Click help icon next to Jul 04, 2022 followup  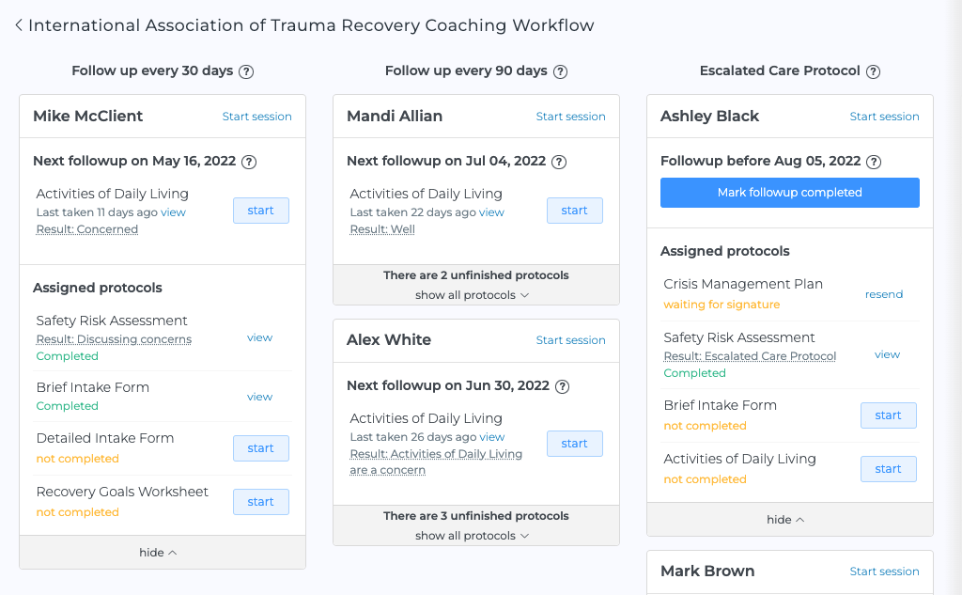(x=559, y=162)
